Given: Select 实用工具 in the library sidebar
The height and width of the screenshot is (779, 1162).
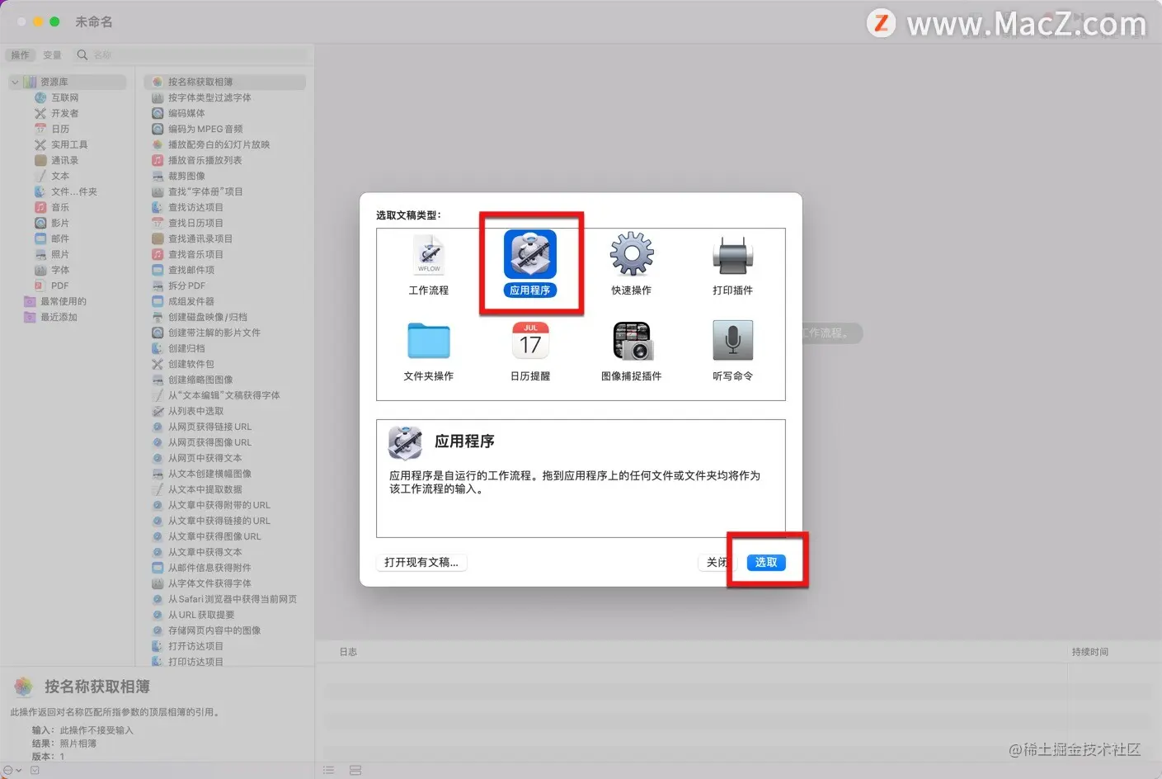Looking at the screenshot, I should (69, 144).
